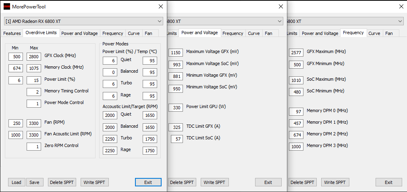Click the MorePowerTool app icon in title bar
407x192 pixels.
click(x=7, y=7)
